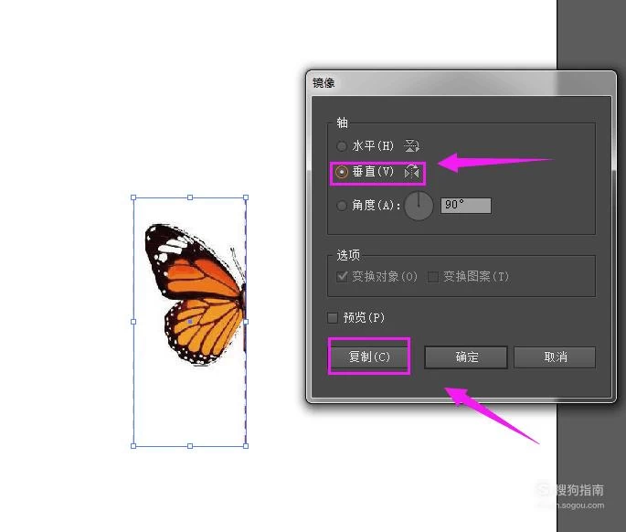
Task: Click the 确定 OK button
Action: tap(466, 357)
